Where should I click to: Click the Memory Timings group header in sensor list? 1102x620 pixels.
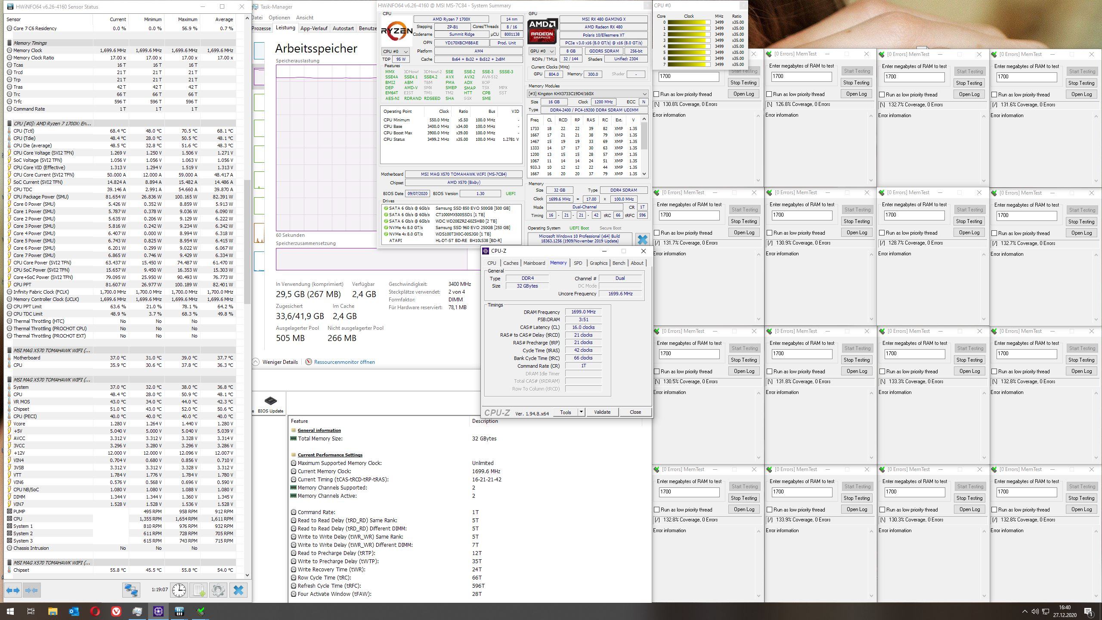coord(121,43)
